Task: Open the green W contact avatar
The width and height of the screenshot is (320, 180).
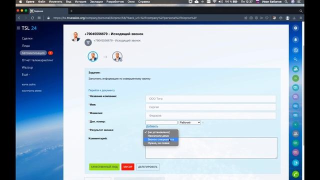Action: point(295,78)
